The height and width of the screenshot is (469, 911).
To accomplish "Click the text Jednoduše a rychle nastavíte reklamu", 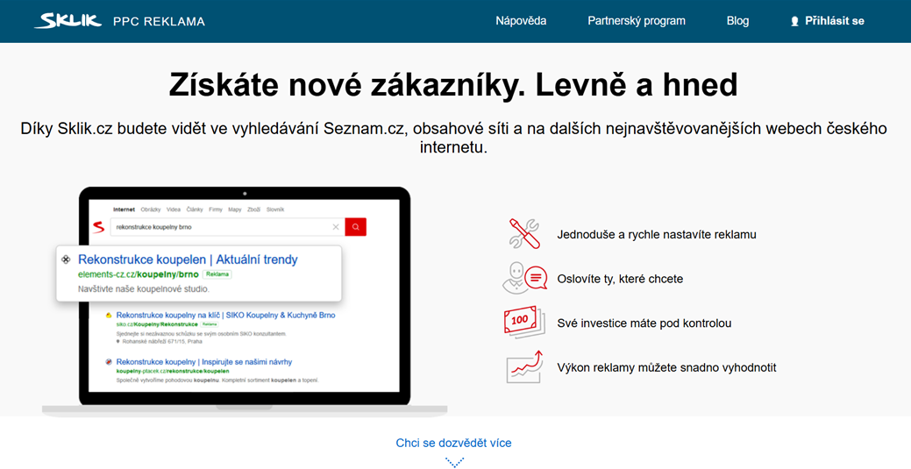I will point(657,235).
